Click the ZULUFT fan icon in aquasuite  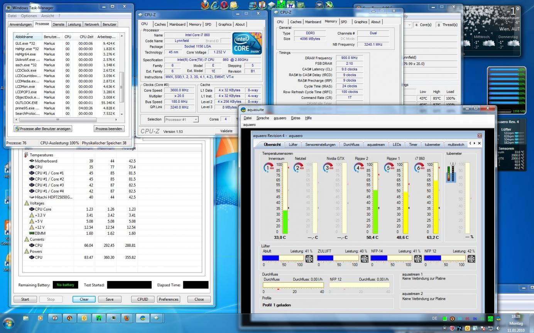[x=364, y=259]
